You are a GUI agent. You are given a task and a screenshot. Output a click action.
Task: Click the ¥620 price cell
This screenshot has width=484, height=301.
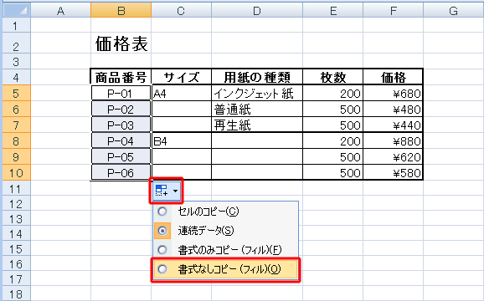[x=393, y=157]
